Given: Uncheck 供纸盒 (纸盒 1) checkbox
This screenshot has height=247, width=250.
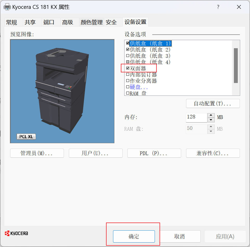Looking at the screenshot, I should 128,43.
